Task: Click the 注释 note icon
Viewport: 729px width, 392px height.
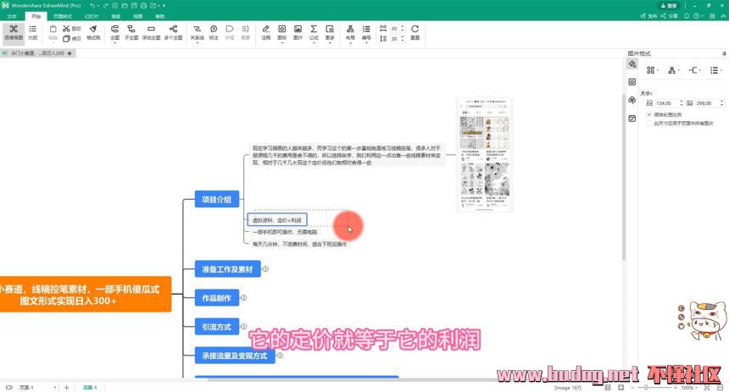Action: 266,31
